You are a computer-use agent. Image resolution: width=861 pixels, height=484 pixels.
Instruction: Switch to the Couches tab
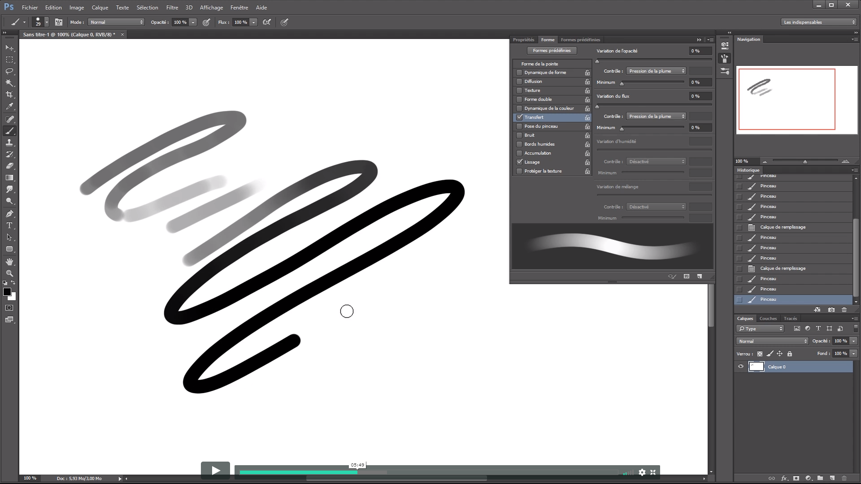point(768,319)
